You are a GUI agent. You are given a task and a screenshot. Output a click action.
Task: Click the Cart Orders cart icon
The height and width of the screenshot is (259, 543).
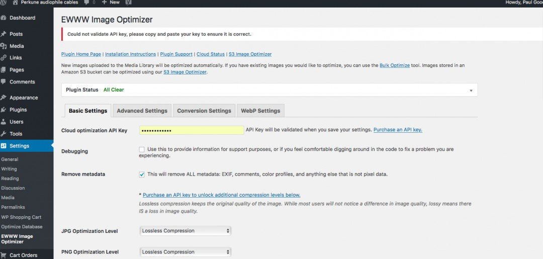4,255
